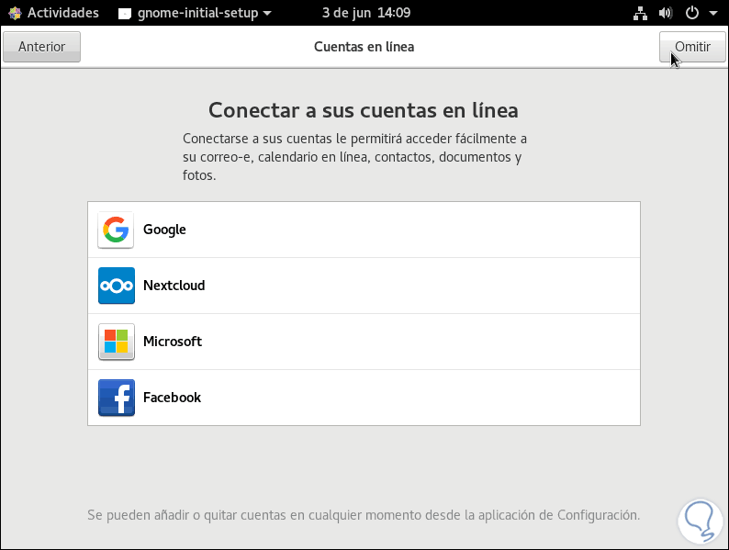Click the power icon in top bar
The height and width of the screenshot is (550, 729).
point(691,13)
